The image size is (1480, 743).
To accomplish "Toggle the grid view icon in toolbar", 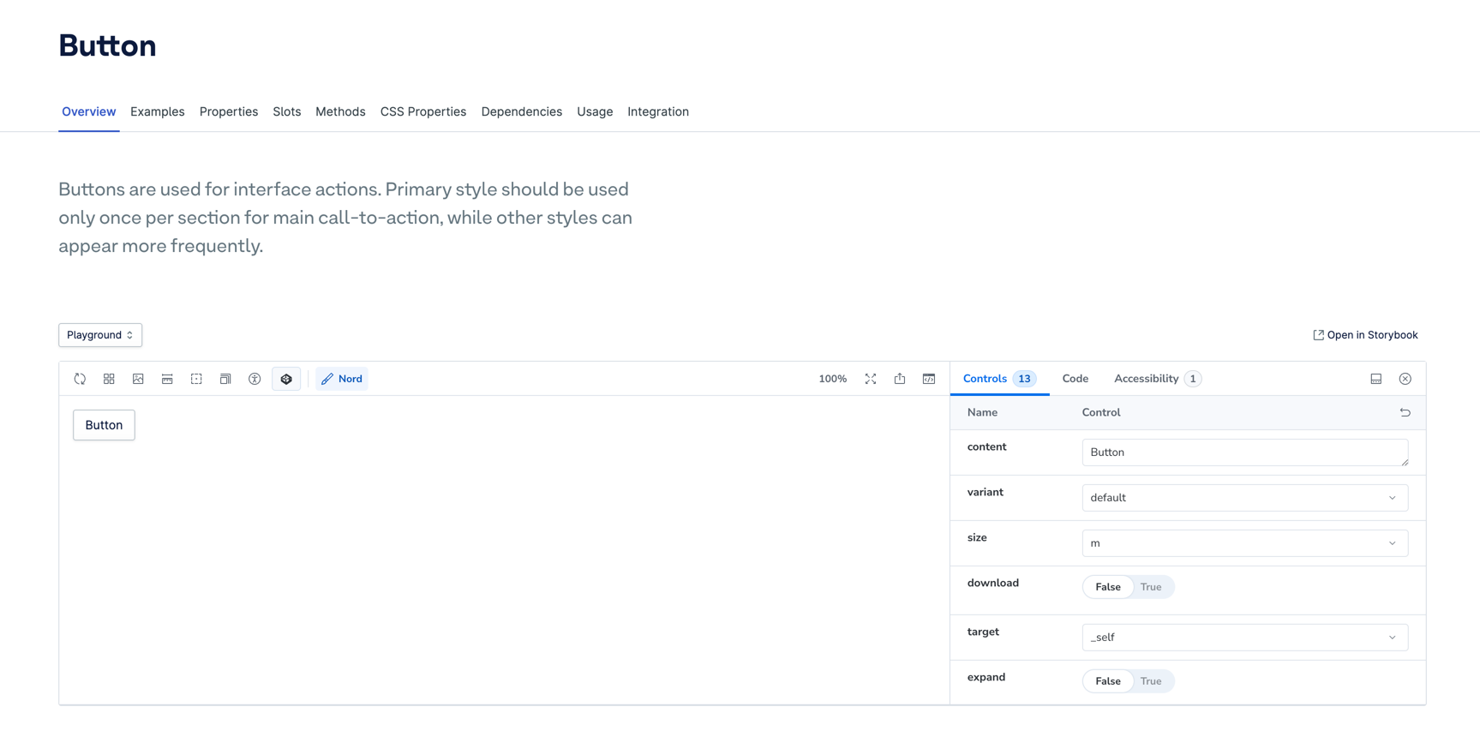I will coord(109,379).
